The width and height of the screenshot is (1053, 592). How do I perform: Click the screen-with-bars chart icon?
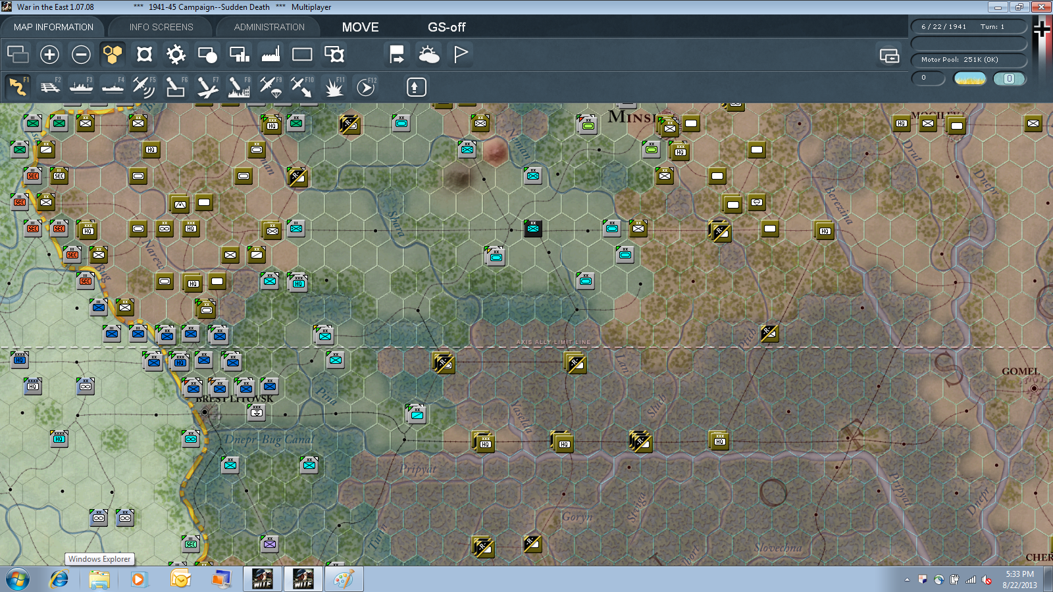pos(239,54)
